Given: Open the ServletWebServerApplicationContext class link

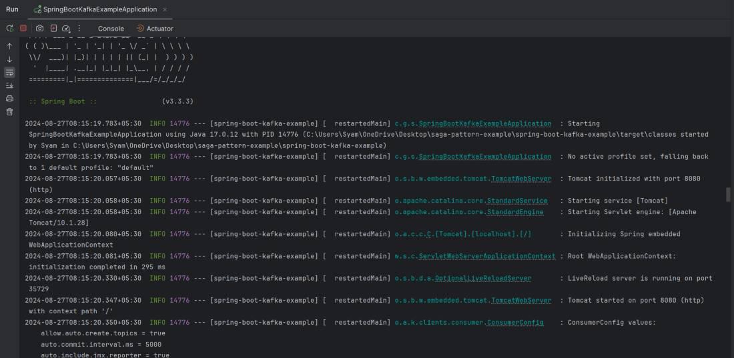Looking at the screenshot, I should click(486, 256).
